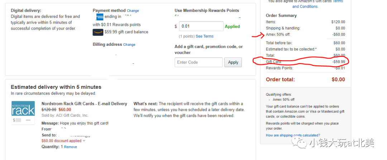Open See Terms for rewards points

(205, 36)
